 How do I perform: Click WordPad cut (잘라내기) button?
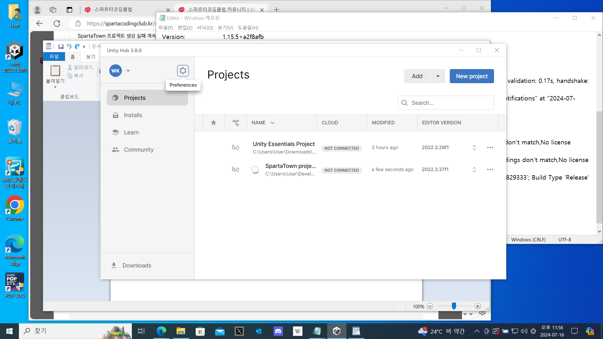point(80,67)
